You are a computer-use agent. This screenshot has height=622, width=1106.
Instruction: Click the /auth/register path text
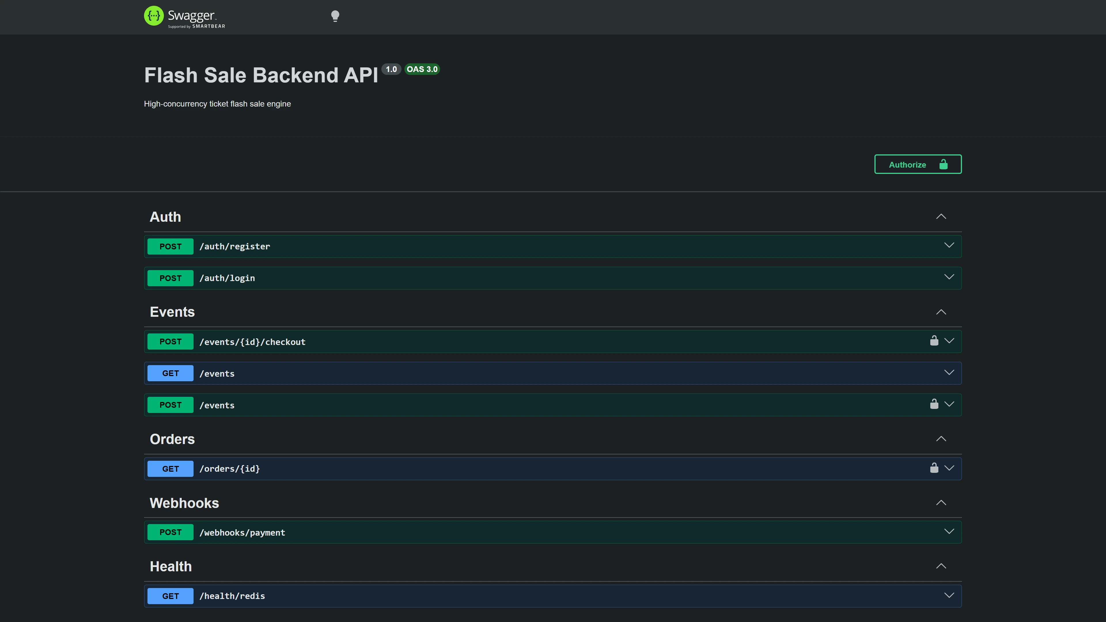[x=235, y=246]
